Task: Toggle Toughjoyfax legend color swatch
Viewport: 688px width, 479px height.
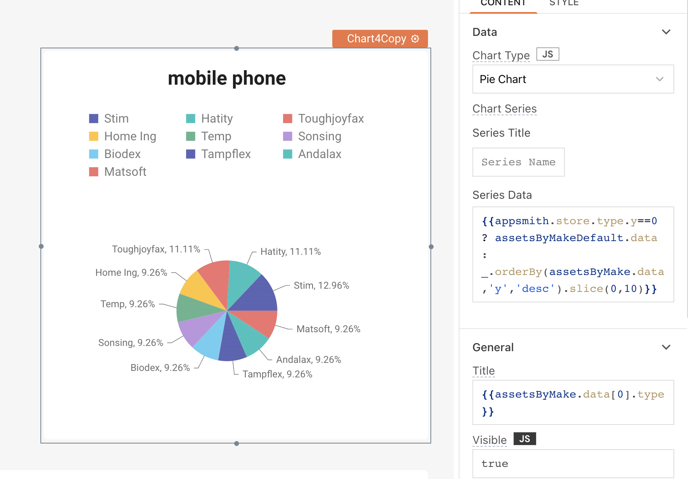Action: (x=287, y=119)
